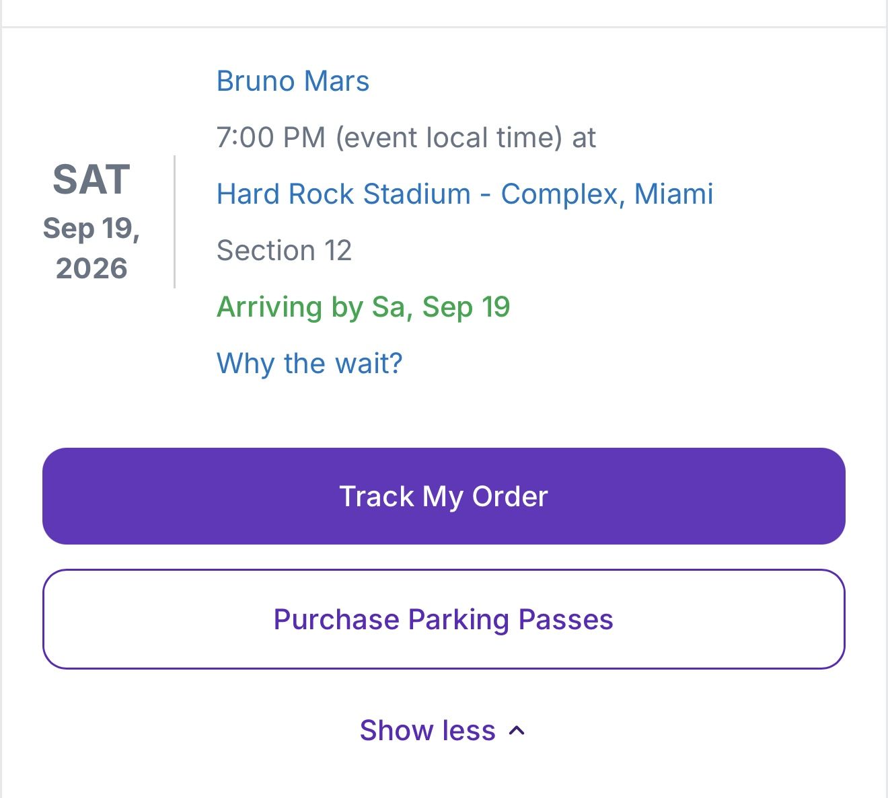Open the Bruno Mars event link
This screenshot has width=888, height=798.
pyautogui.click(x=293, y=81)
